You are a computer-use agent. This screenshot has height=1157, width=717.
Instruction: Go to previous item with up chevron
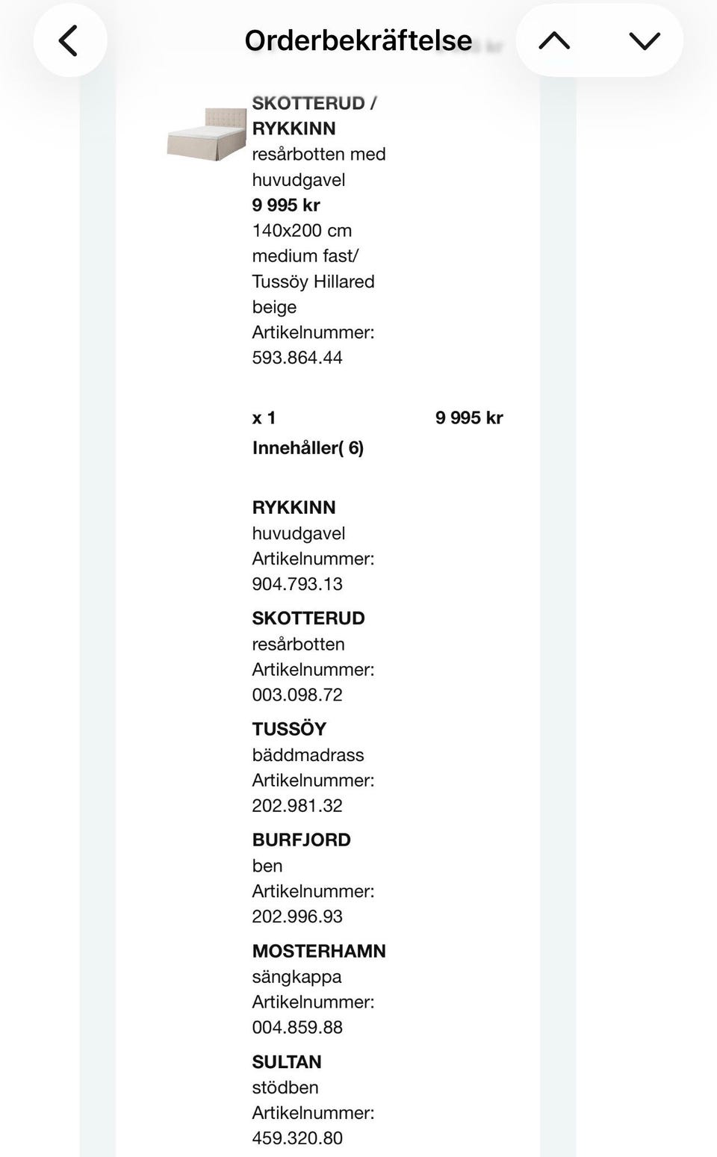pos(554,41)
